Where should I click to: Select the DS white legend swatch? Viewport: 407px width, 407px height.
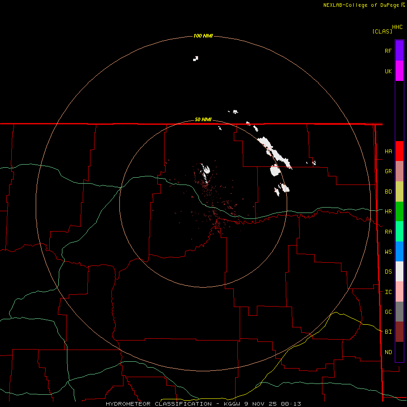click(399, 271)
